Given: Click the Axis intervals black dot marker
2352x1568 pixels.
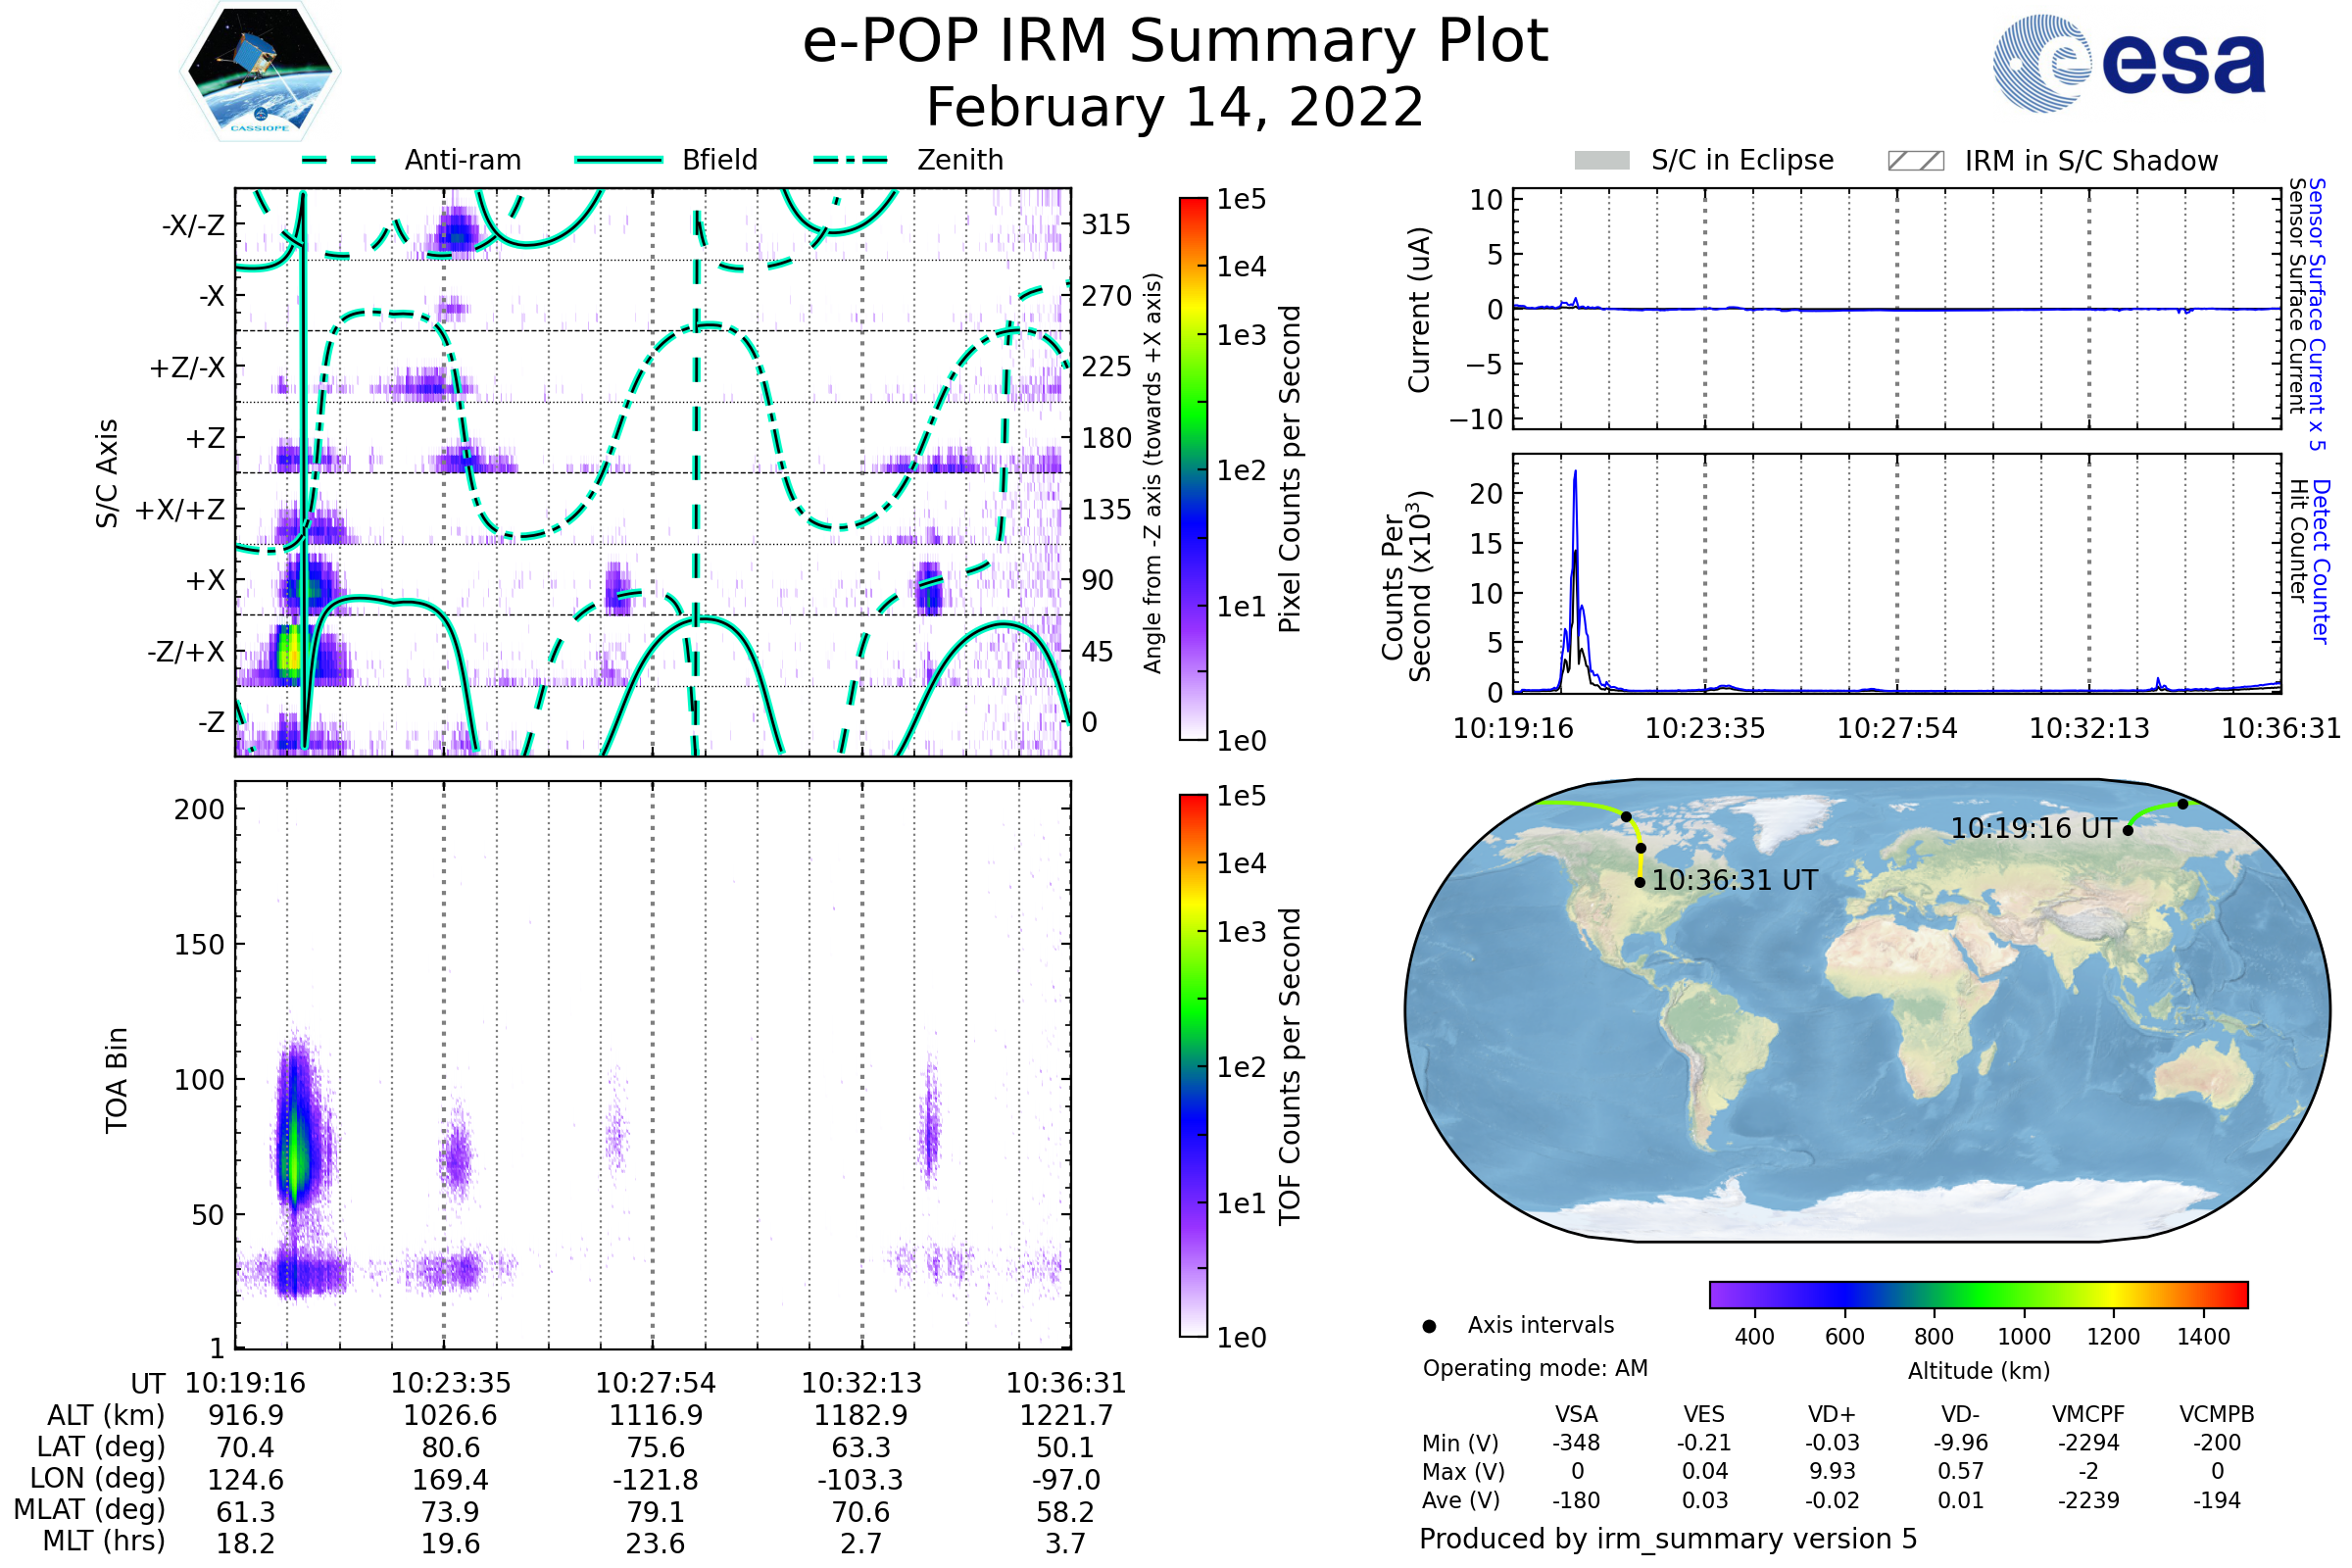Looking at the screenshot, I should [1429, 1326].
